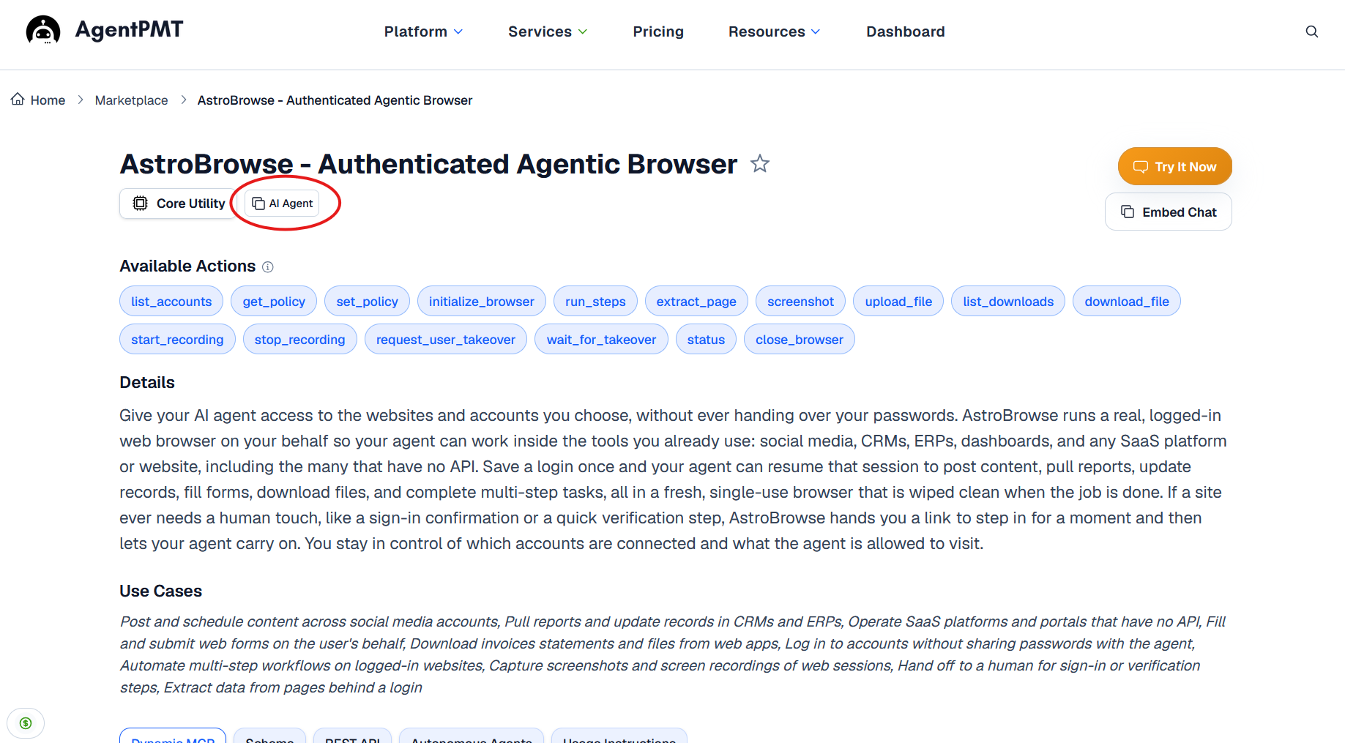Click the status action chip

click(706, 339)
